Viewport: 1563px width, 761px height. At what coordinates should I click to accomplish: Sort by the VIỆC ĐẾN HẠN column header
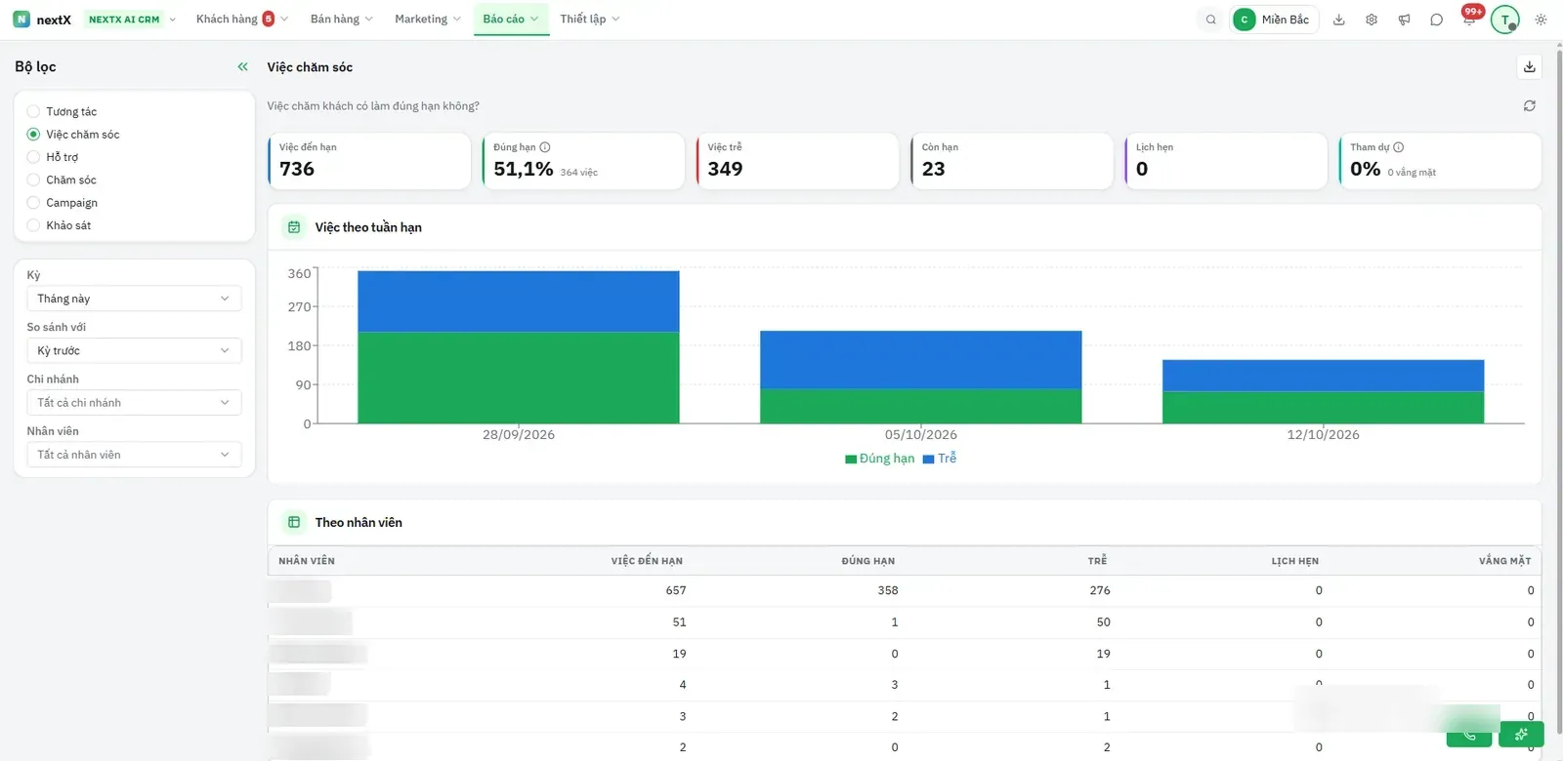point(647,561)
